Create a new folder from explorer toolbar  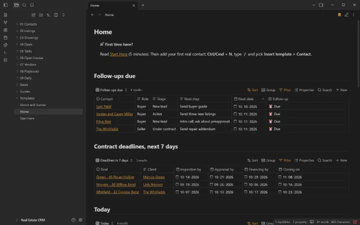pyautogui.click(x=41, y=15)
